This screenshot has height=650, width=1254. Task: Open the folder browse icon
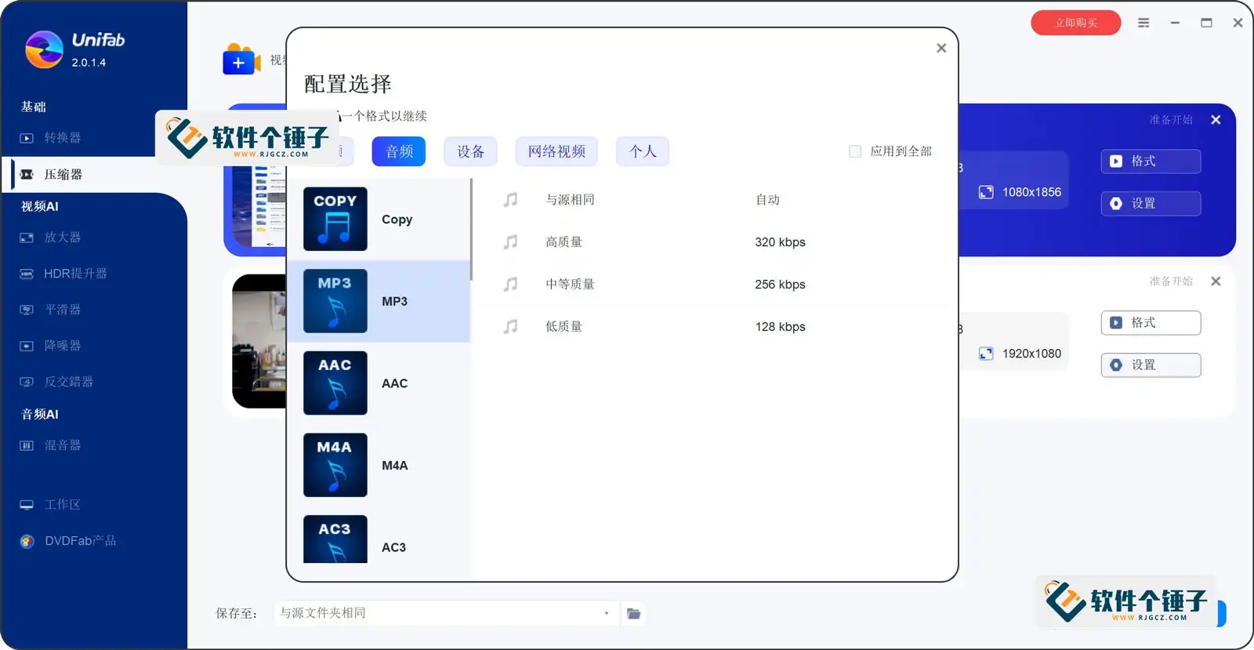(x=633, y=613)
